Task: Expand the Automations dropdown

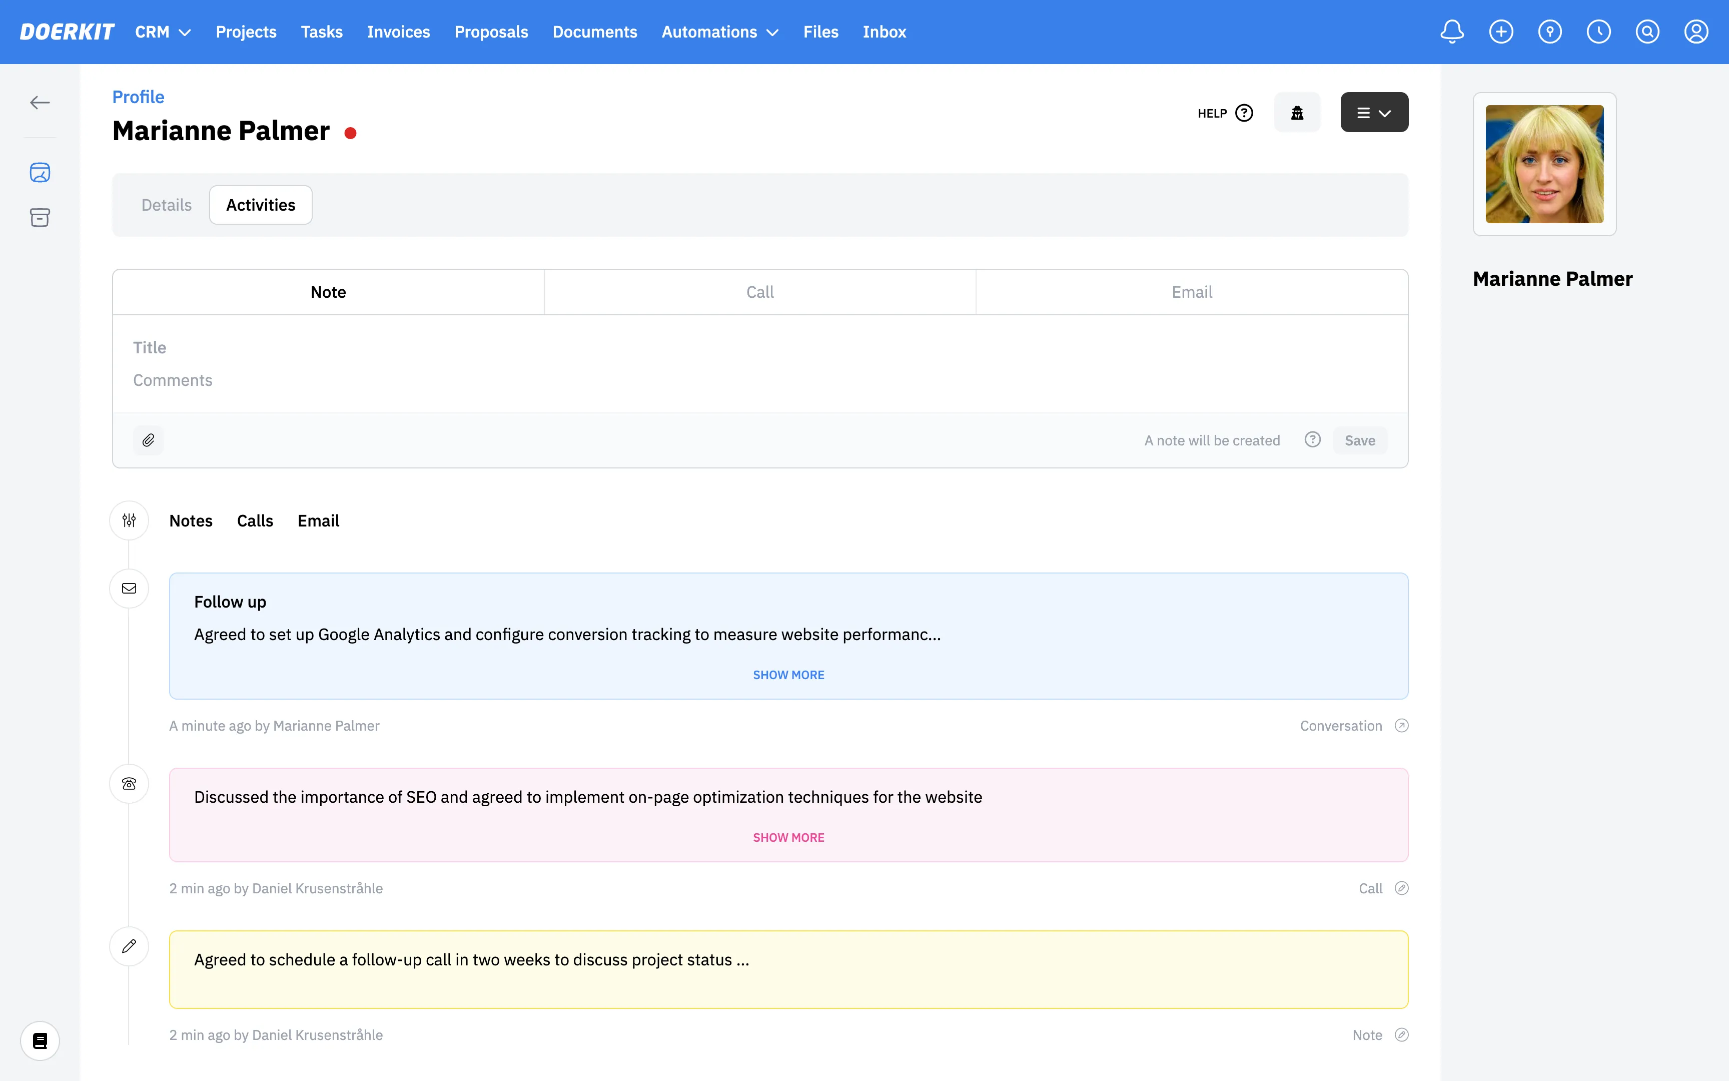Action: pyautogui.click(x=719, y=32)
